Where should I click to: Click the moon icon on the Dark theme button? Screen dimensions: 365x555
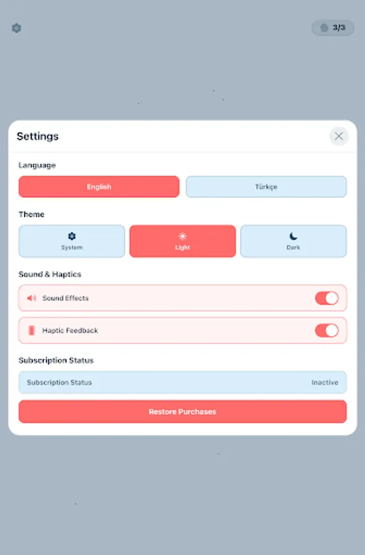click(x=293, y=236)
